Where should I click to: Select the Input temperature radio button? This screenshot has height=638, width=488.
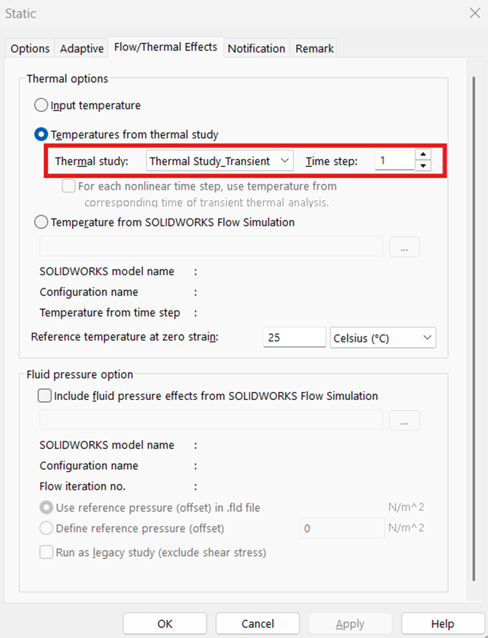point(41,105)
